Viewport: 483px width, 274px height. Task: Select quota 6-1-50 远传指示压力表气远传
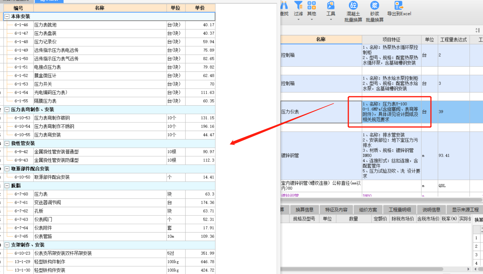coord(109,59)
